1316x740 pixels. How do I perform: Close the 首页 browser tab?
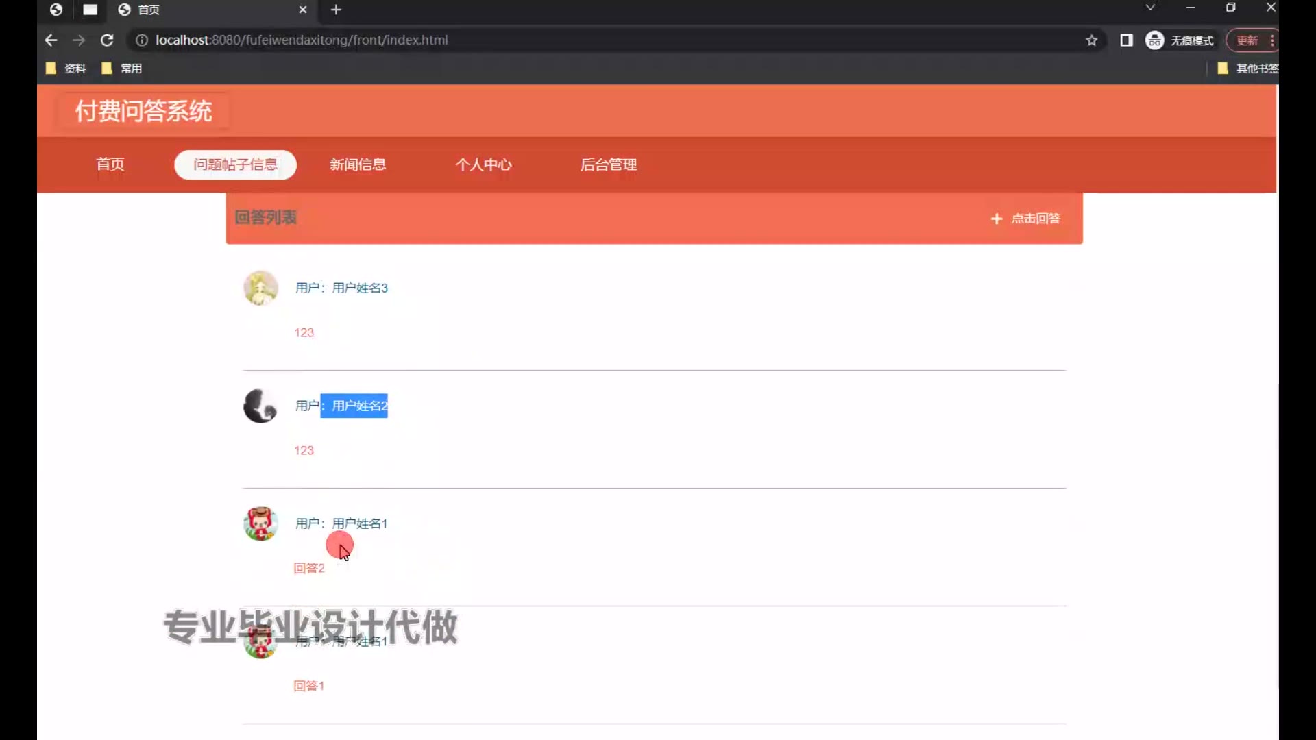coord(302,10)
